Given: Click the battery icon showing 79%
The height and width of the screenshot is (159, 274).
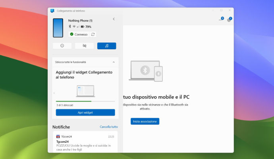Looking at the screenshot, I should 82,27.
